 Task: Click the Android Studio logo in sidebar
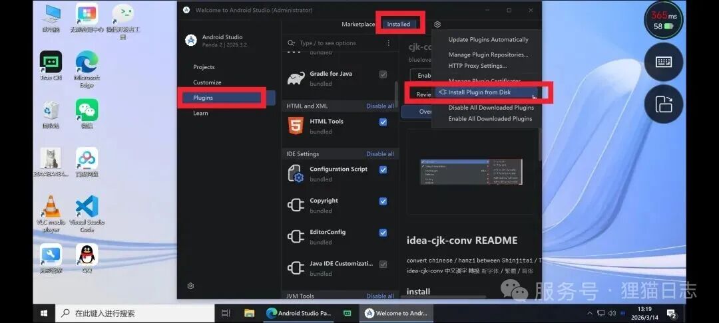[x=191, y=41]
